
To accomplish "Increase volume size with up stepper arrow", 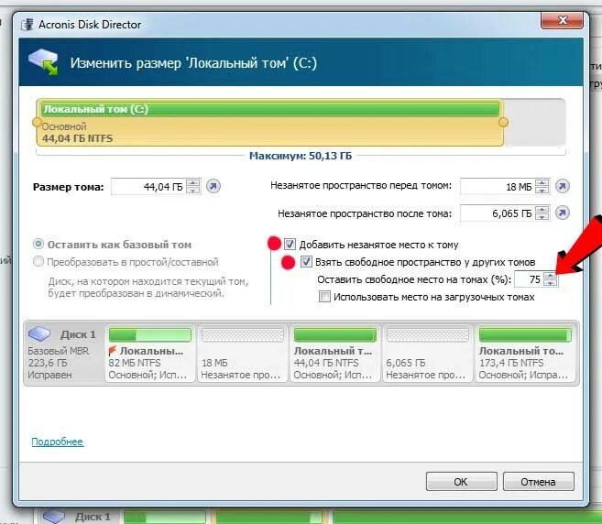I will click(x=193, y=182).
